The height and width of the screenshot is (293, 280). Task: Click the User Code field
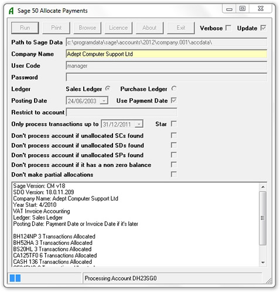[166, 66]
